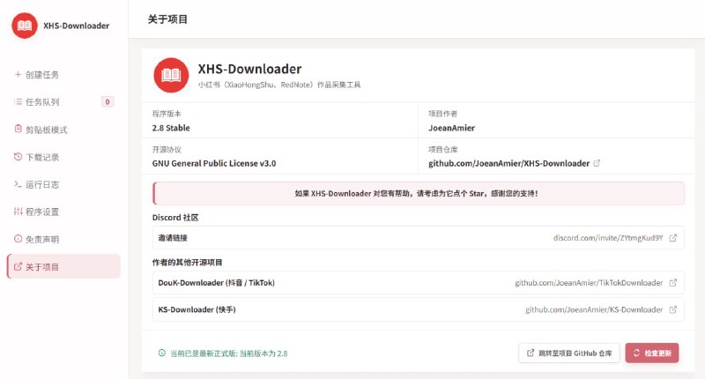Viewport: 705px width, 379px height.
Task: Click the external link icon beside 关于项目
Action: click(x=18, y=266)
